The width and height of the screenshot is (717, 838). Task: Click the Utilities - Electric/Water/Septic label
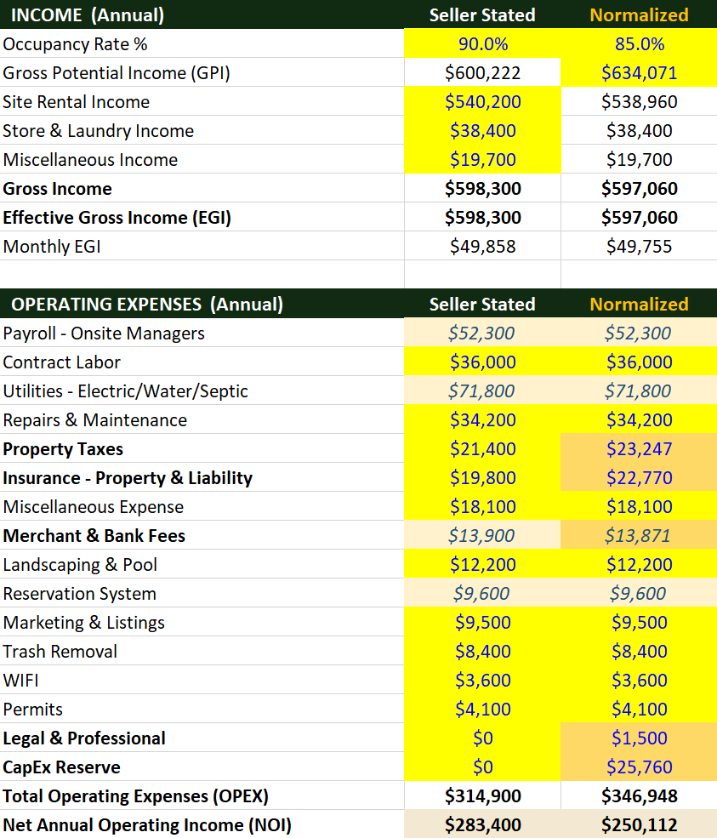point(126,390)
